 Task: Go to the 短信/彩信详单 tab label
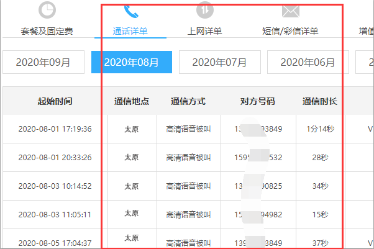click(x=290, y=31)
